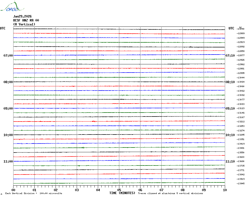Click the DC offset value -13735
This screenshot has width=246, height=197.
tap(240, 166)
